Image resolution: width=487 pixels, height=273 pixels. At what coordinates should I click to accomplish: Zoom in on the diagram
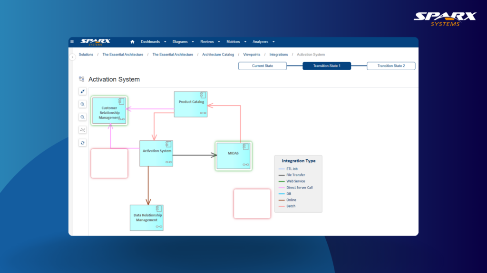click(83, 104)
